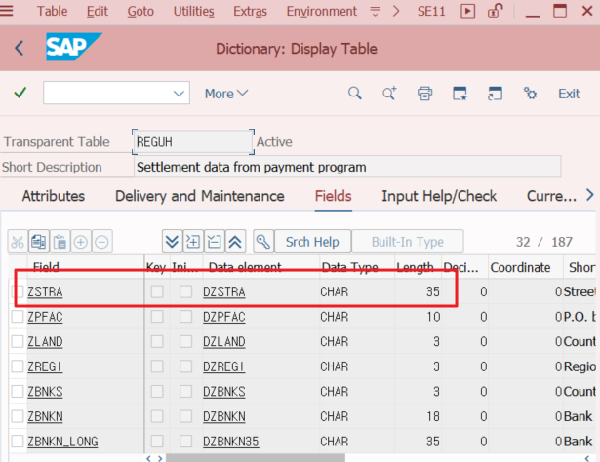The width and height of the screenshot is (600, 462).
Task: Open the ZBNKN_LONG field link
Action: pyautogui.click(x=62, y=442)
